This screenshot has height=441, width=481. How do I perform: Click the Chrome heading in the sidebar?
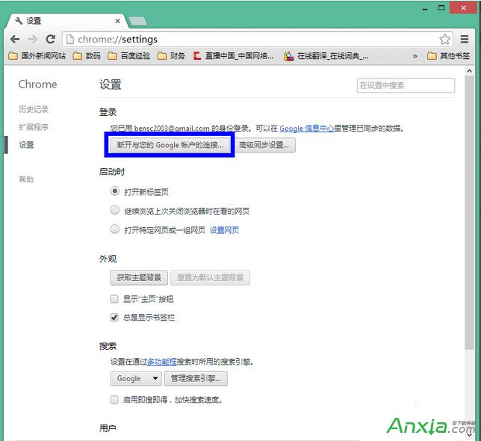coord(37,84)
